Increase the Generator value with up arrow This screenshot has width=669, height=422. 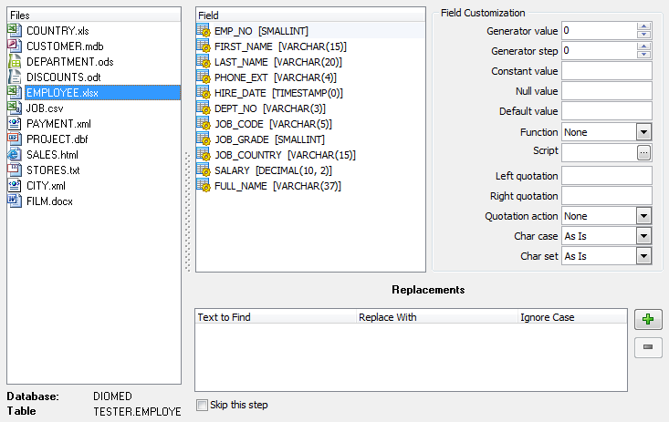[x=644, y=26]
